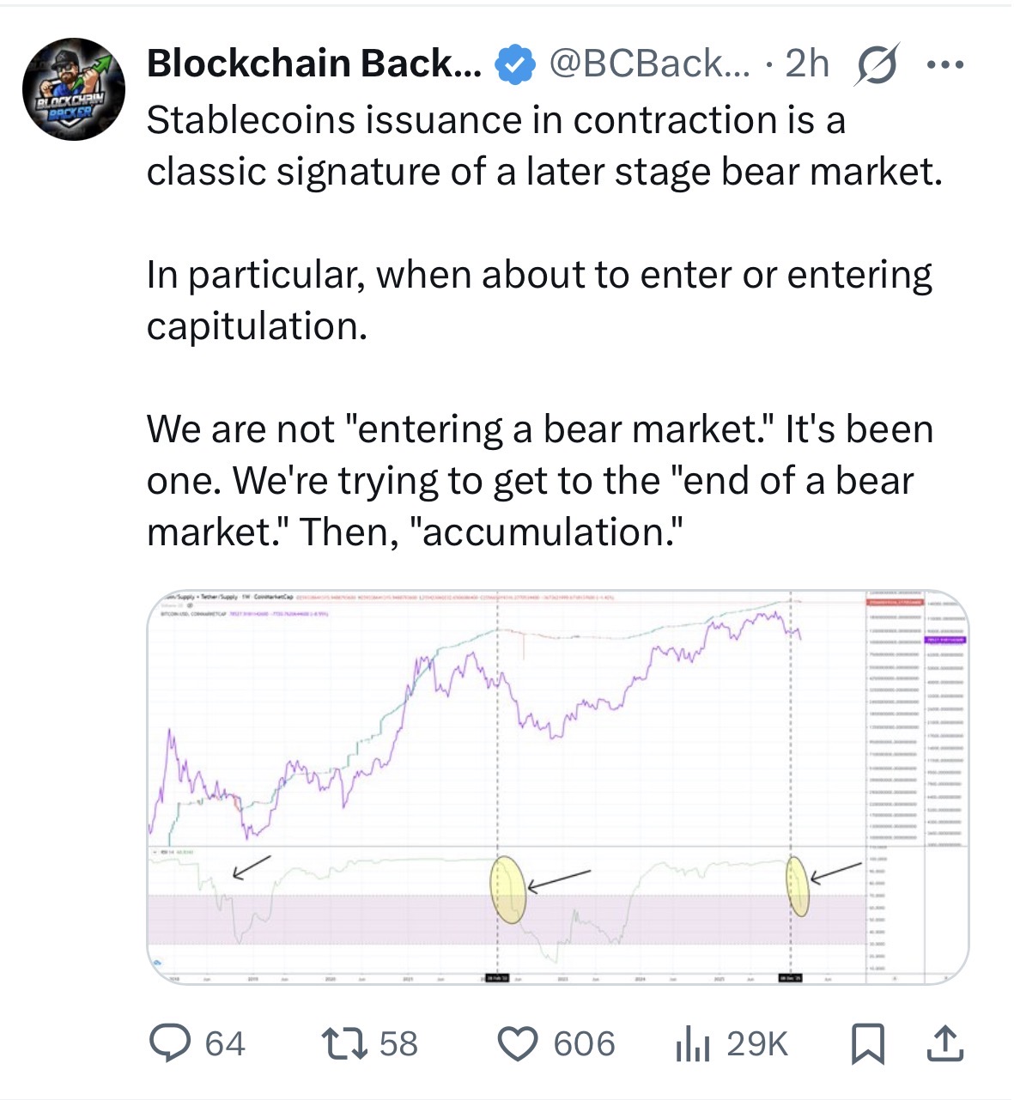Click the Feb '22 date marker on the chart
This screenshot has width=1014, height=1100.
497,978
